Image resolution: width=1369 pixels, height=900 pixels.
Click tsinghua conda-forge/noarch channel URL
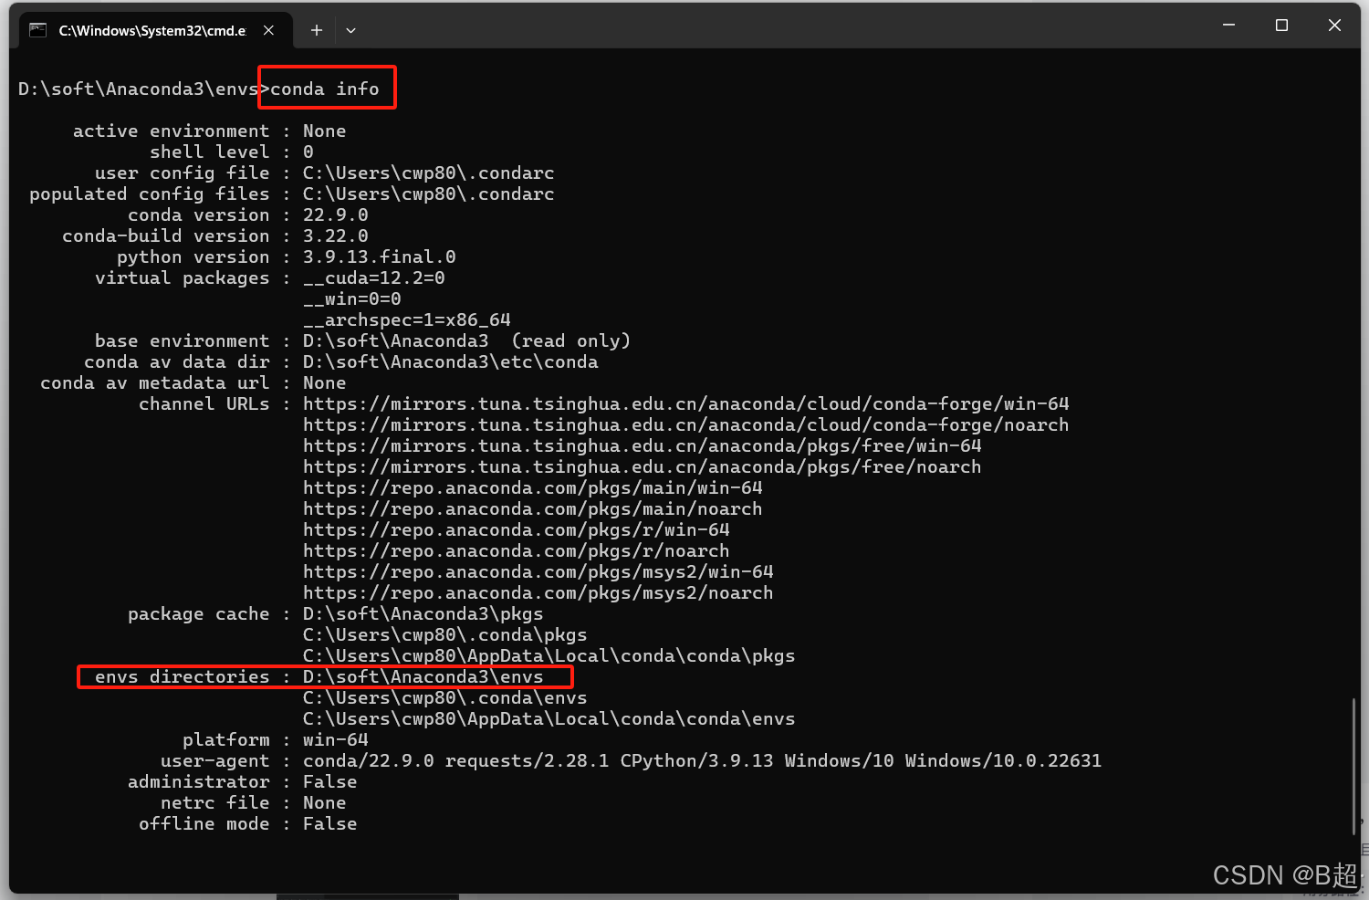coord(686,424)
